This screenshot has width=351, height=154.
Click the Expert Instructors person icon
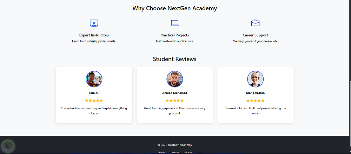point(94,23)
